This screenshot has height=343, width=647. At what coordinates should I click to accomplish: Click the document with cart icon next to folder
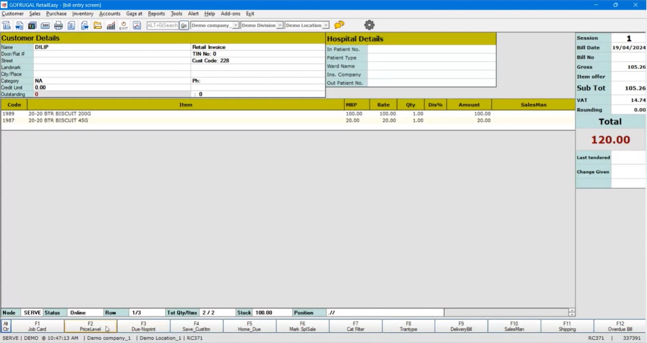point(85,25)
